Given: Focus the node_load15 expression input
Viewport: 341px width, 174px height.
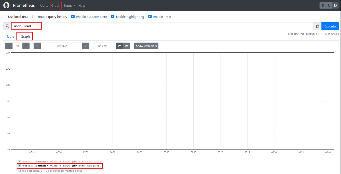Looking at the screenshot, I should coord(162,26).
